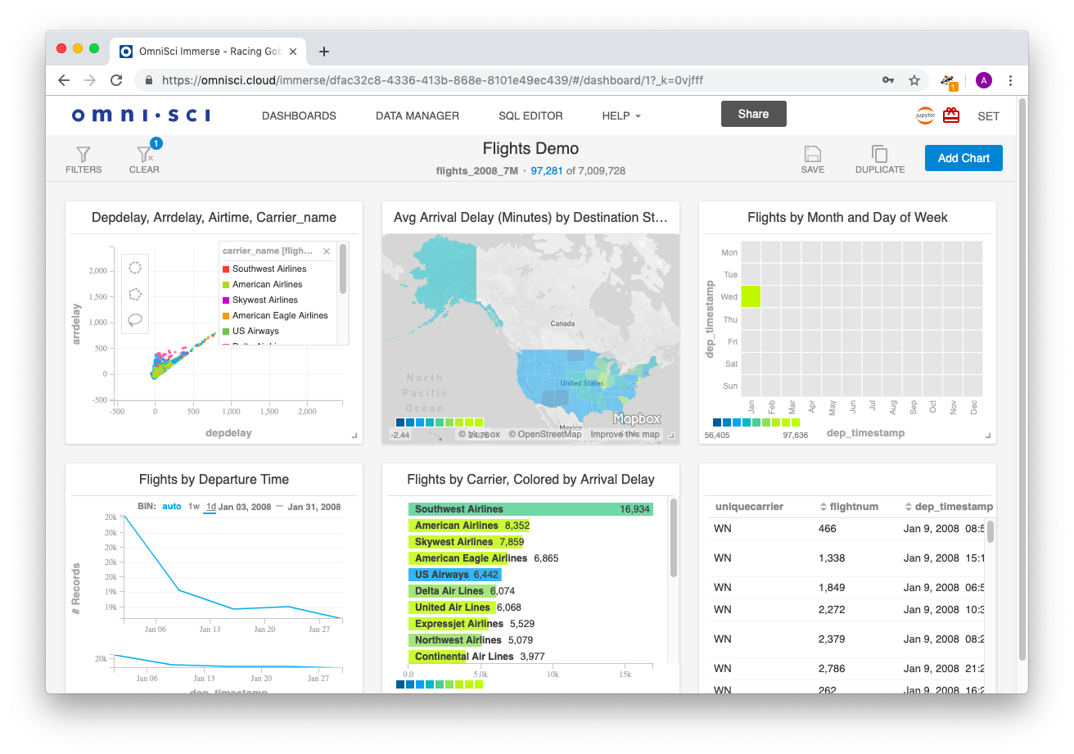Set time bin to 1d

210,507
